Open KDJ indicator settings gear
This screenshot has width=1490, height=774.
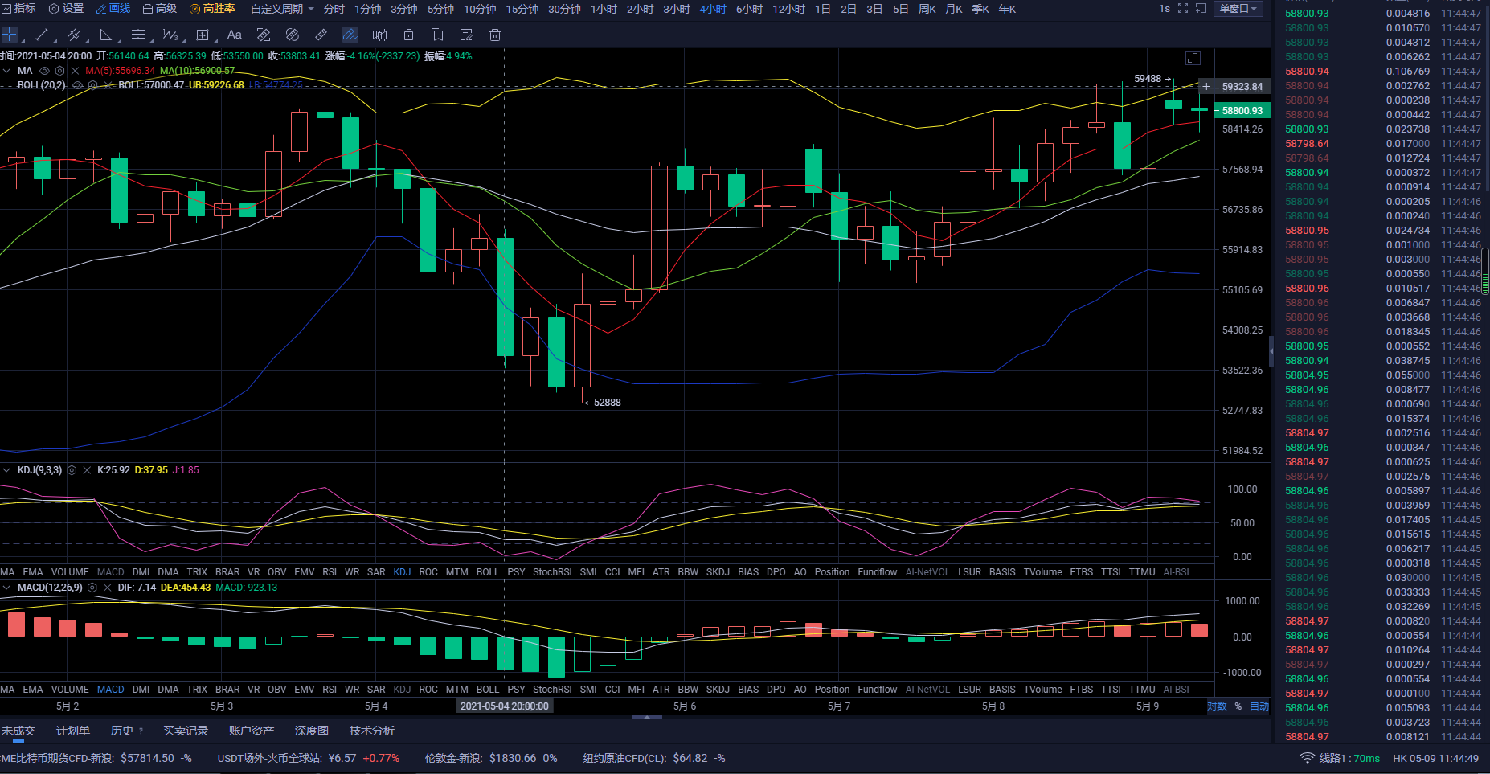coord(72,470)
